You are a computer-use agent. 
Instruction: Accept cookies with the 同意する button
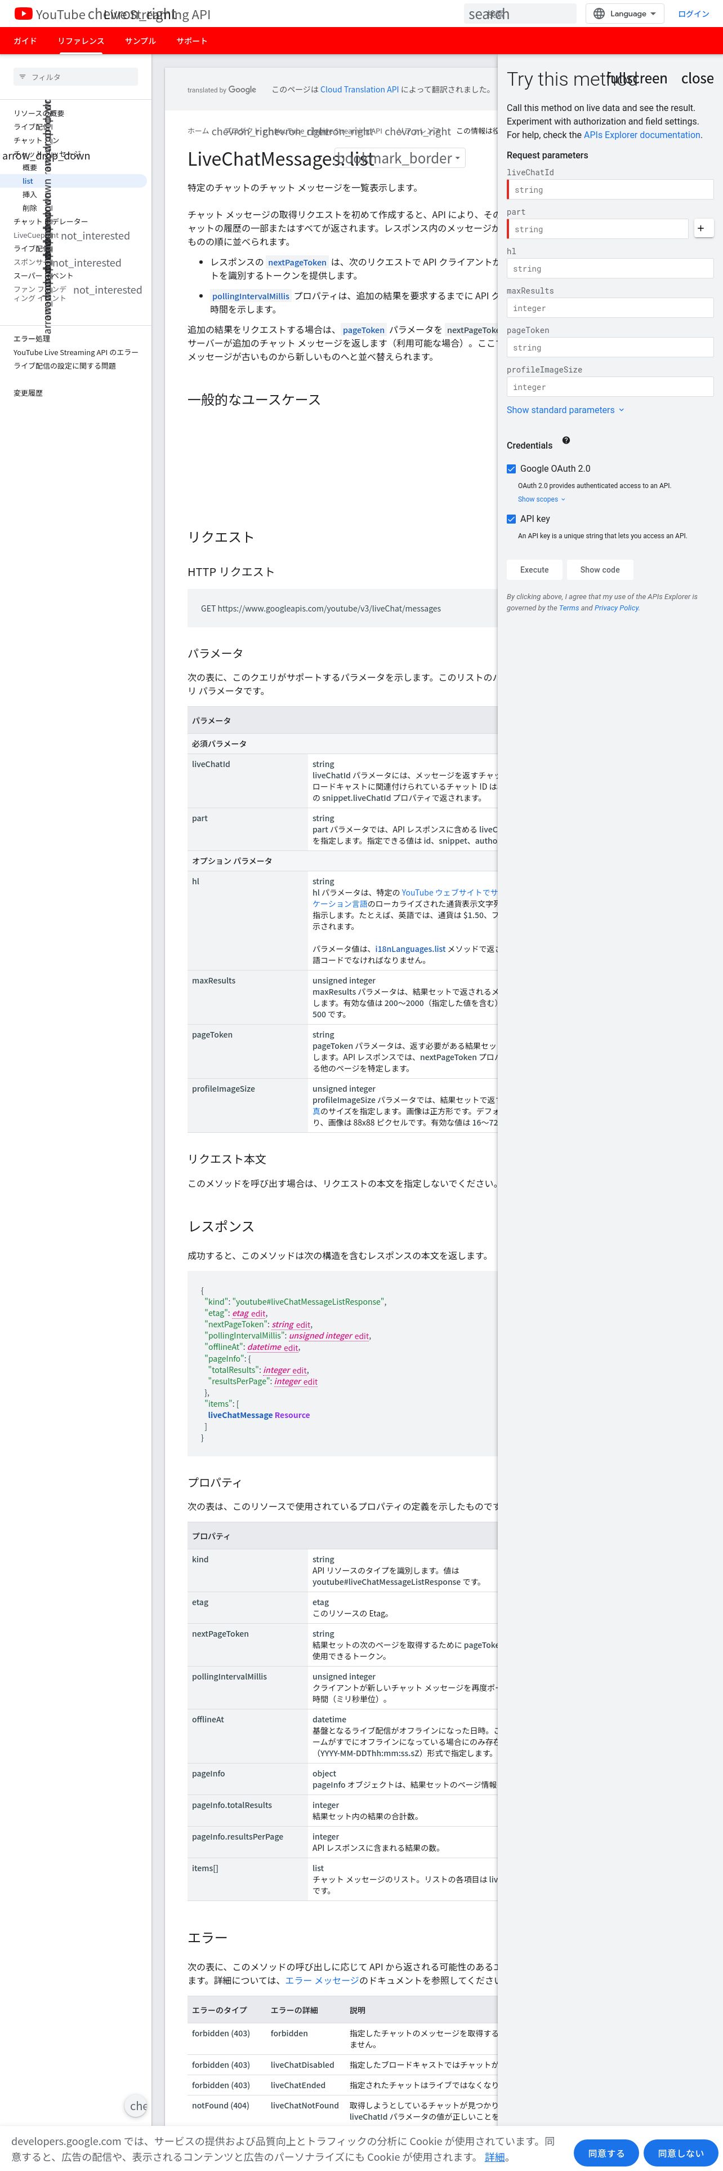[606, 2152]
